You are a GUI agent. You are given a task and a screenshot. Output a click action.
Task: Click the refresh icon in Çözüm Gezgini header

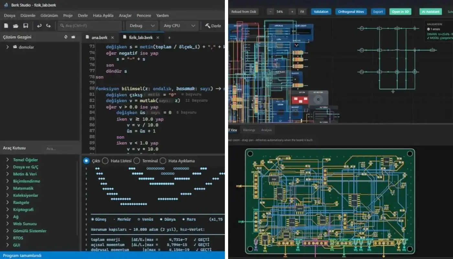click(x=66, y=37)
